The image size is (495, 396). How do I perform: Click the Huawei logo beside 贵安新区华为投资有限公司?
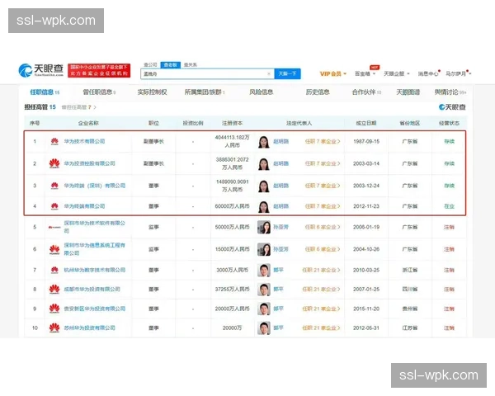point(54,309)
